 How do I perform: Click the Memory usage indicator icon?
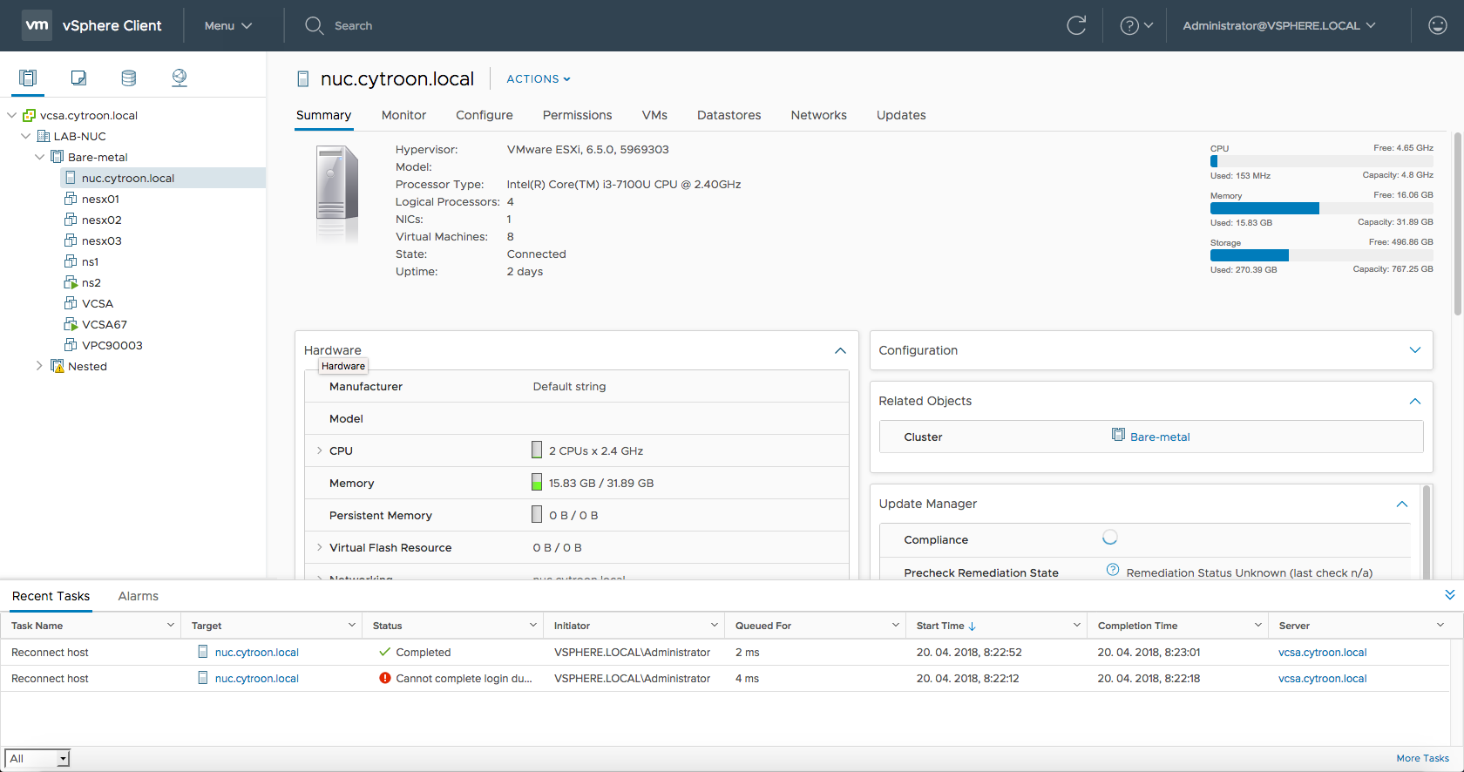click(537, 482)
